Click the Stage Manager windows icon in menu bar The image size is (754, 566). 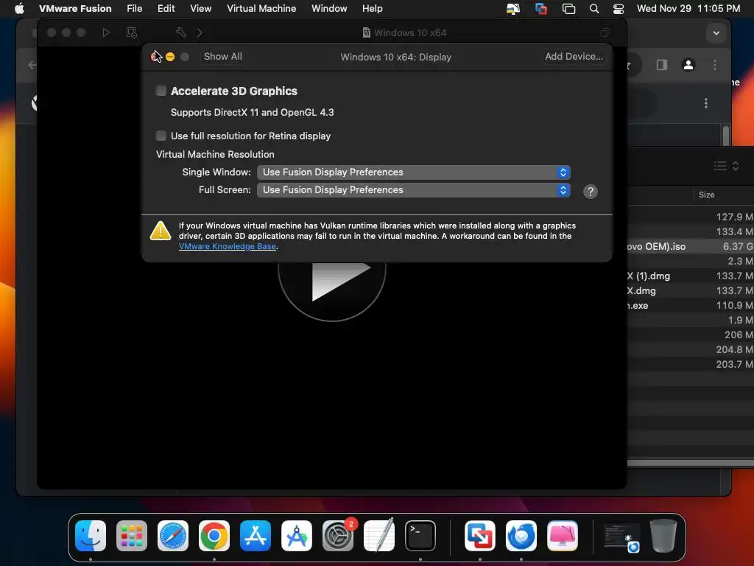[x=568, y=8]
